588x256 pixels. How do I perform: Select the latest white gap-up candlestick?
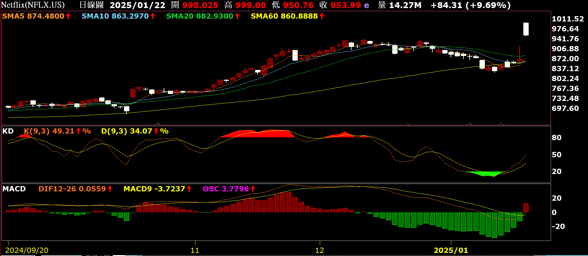(x=526, y=29)
